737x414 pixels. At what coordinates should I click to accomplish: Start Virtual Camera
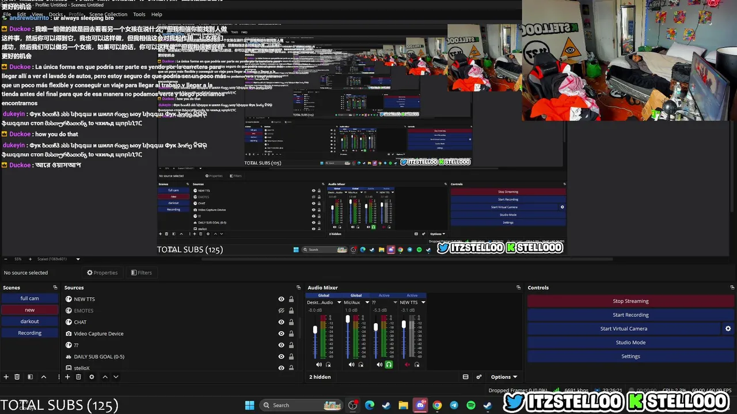point(624,328)
